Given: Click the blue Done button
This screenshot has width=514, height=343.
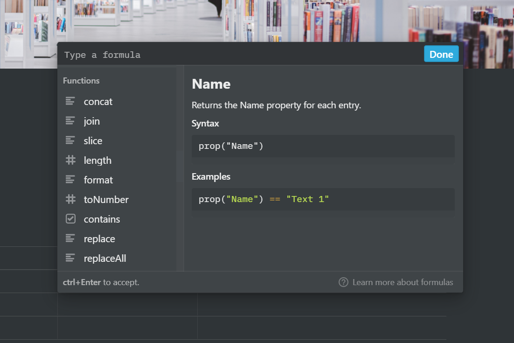Looking at the screenshot, I should point(441,54).
